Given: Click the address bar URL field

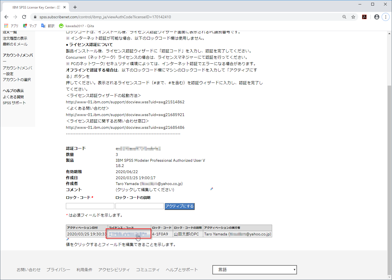Looking at the screenshot, I should (x=188, y=17).
